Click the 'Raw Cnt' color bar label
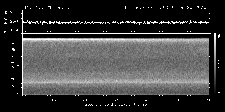This screenshot has width=225, height=112. [x=219, y=64]
